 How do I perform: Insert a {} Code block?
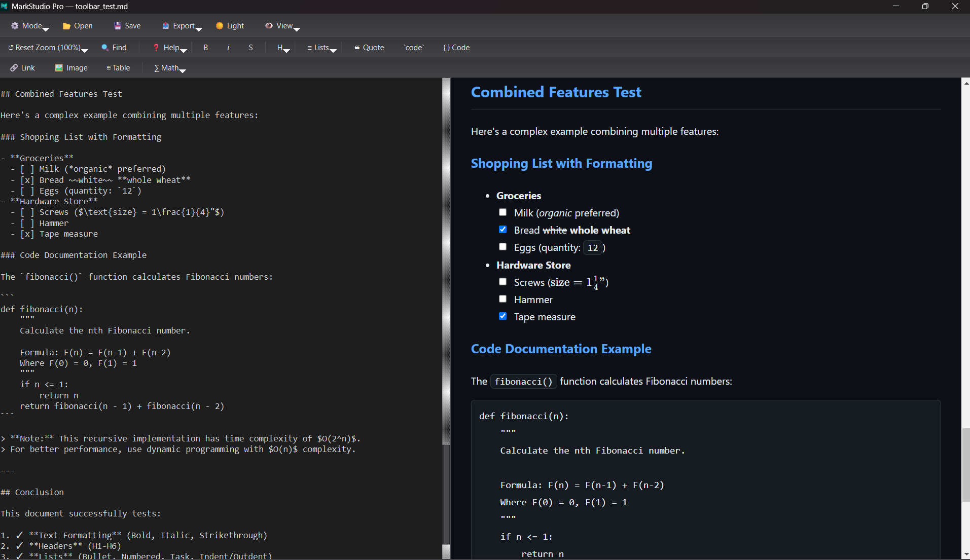(x=456, y=48)
